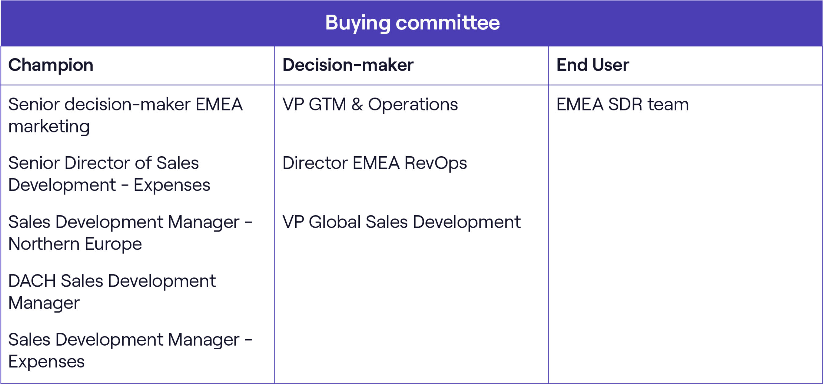This screenshot has width=824, height=386.
Task: Select EMEA SDR team entry
Action: coord(622,104)
